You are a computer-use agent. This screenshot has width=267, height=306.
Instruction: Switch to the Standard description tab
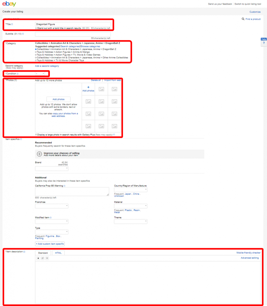pos(43,253)
